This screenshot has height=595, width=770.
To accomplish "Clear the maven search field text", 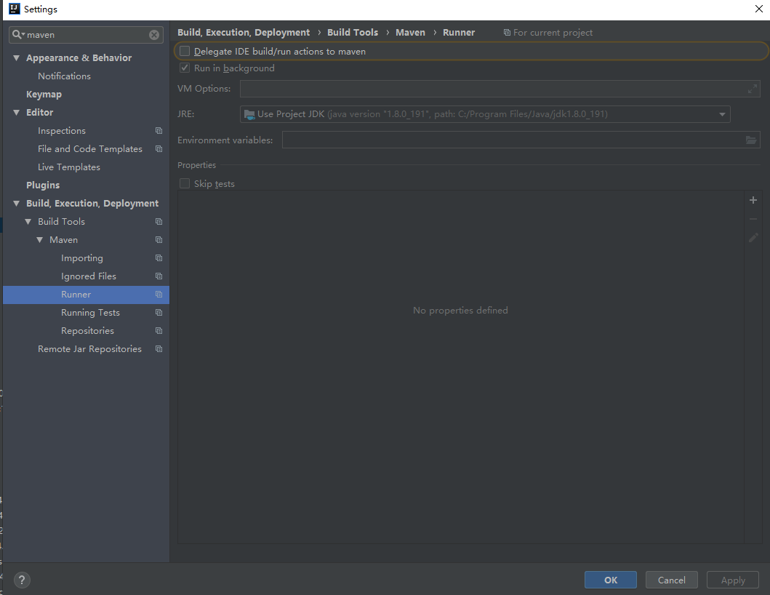I will point(154,35).
